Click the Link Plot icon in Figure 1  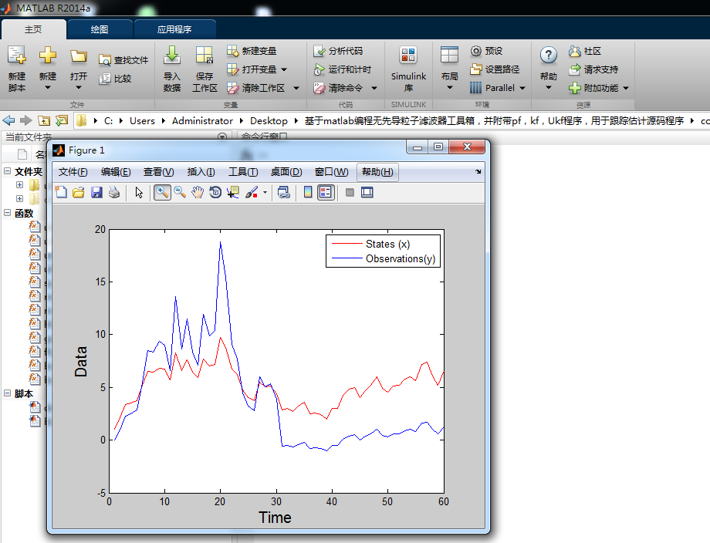pos(284,192)
